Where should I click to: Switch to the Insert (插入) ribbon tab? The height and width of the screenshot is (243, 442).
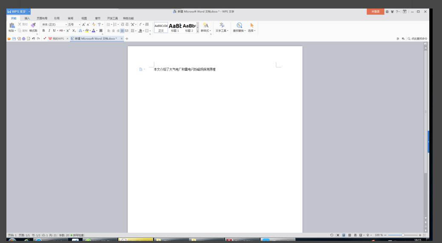pos(27,18)
